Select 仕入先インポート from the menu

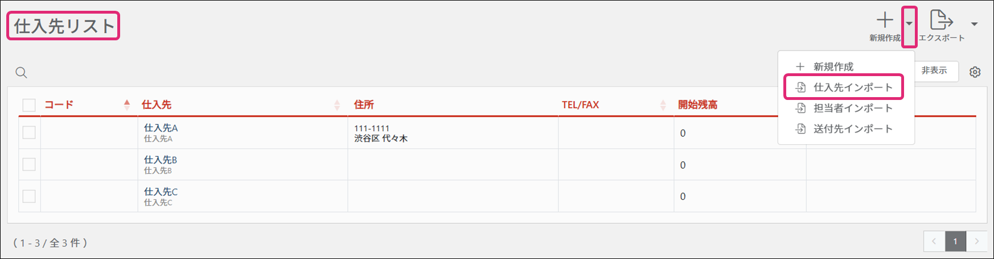(852, 87)
